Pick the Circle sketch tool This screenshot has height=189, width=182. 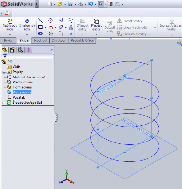pos(50,21)
